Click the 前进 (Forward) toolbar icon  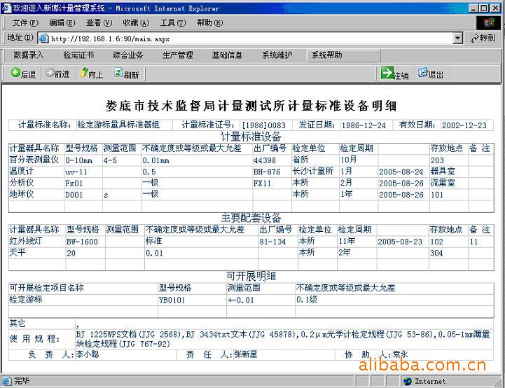click(50, 74)
